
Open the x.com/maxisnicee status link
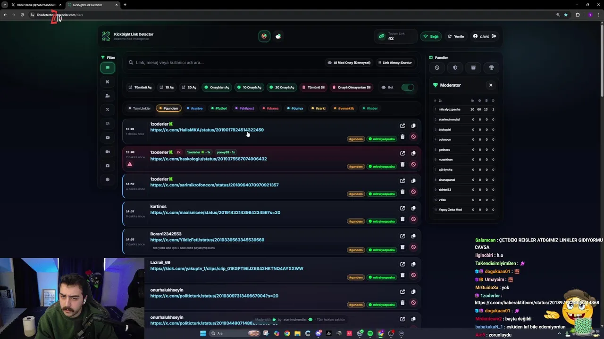click(215, 213)
